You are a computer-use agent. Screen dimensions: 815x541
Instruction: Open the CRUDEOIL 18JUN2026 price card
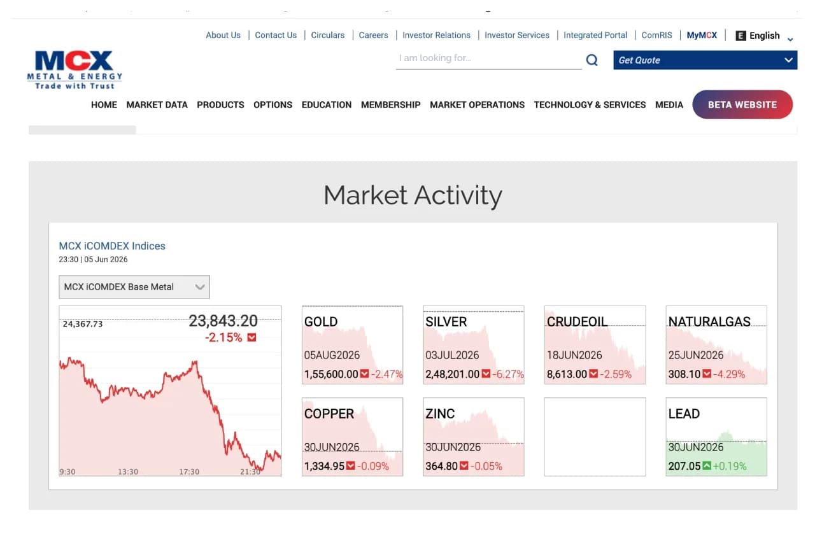coord(595,345)
